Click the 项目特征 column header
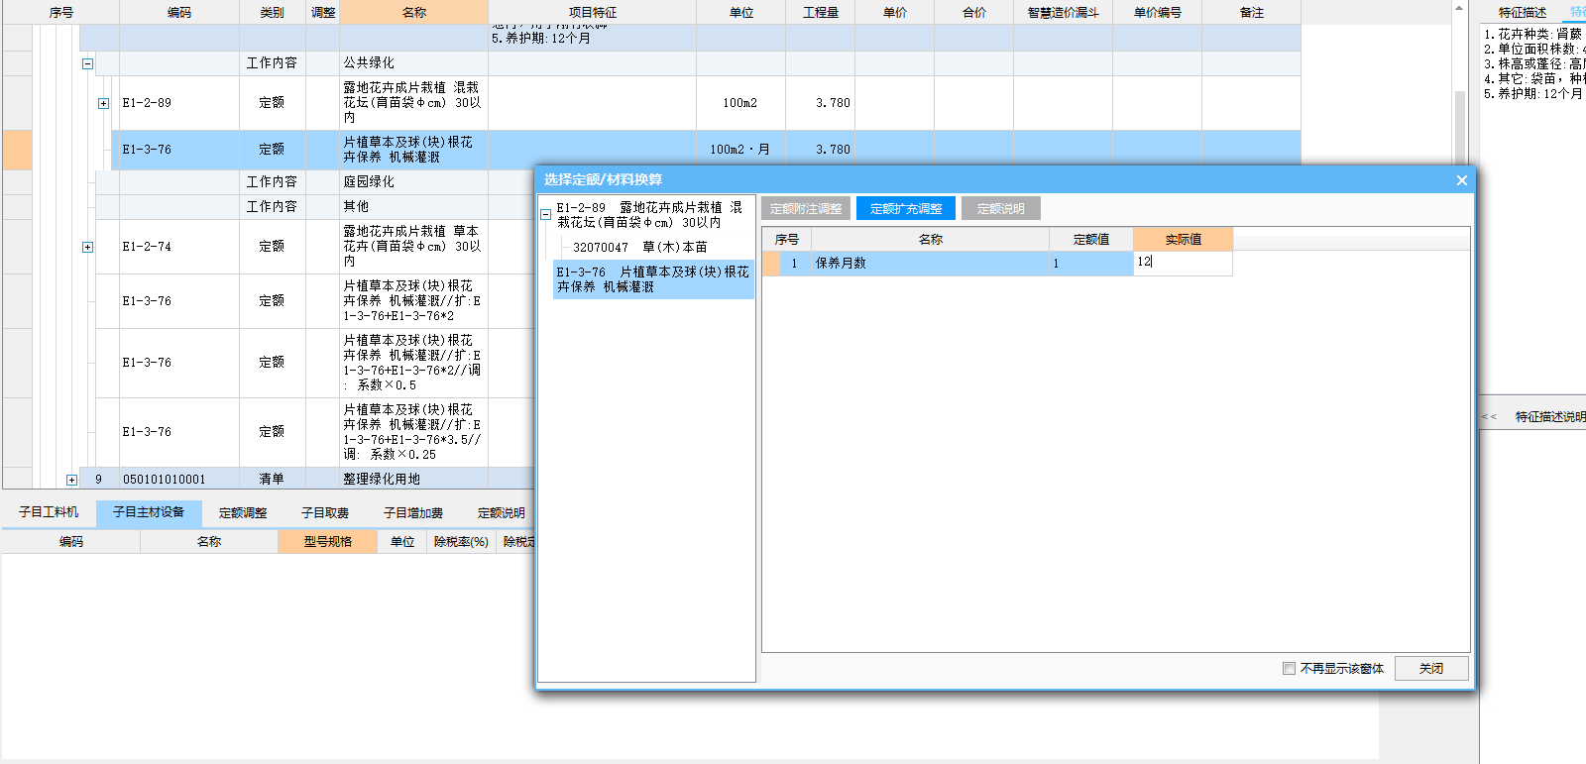The image size is (1586, 764). [593, 12]
